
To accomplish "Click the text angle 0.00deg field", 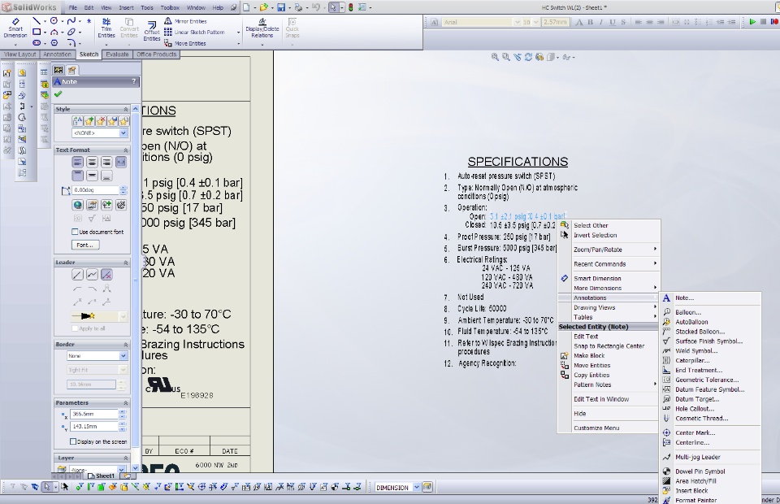I will pyautogui.click(x=96, y=190).
